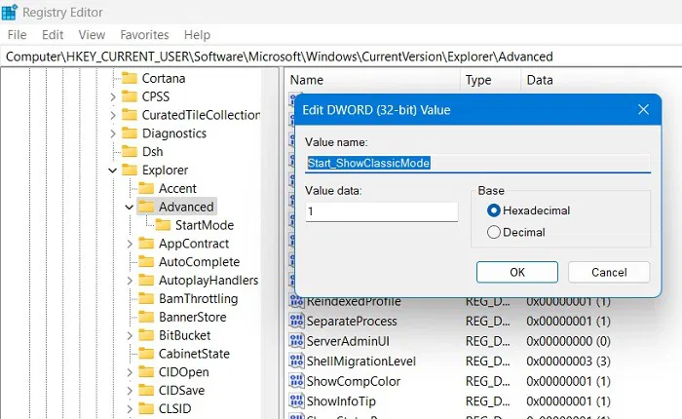Open the Favorites menu
682x419 pixels.
pos(143,35)
